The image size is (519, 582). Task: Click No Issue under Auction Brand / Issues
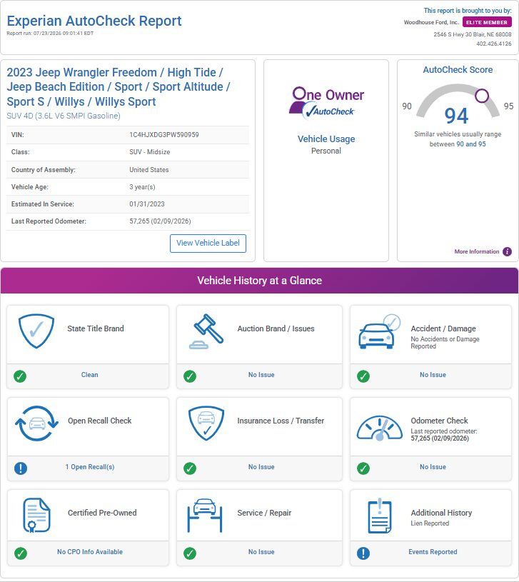click(x=261, y=375)
